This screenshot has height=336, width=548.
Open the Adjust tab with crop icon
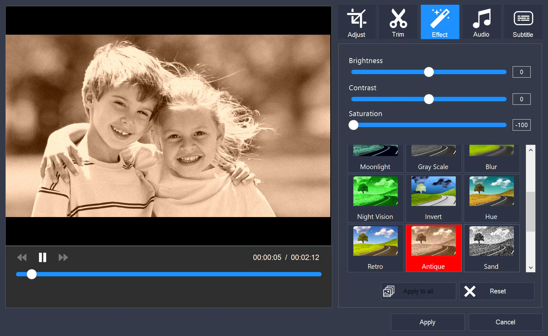(356, 22)
